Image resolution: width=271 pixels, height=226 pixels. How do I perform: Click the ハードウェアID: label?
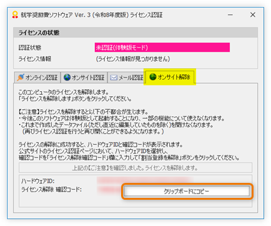pos(38,181)
